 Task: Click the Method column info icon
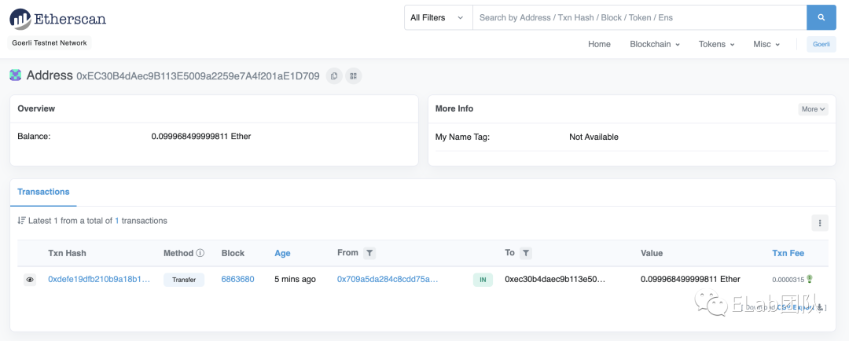coord(200,253)
